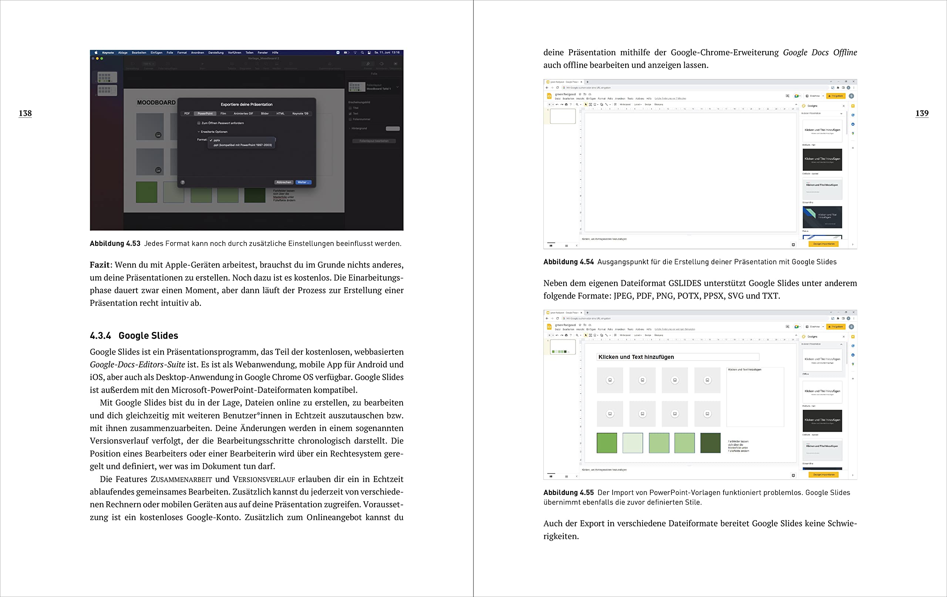The height and width of the screenshot is (597, 947).
Task: Star the 'green feelgood' presentation in Figure 4.54
Action: pos(580,94)
